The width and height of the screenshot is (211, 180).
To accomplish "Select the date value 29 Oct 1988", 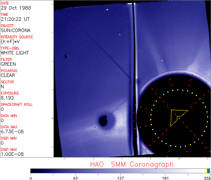I will [14, 8].
